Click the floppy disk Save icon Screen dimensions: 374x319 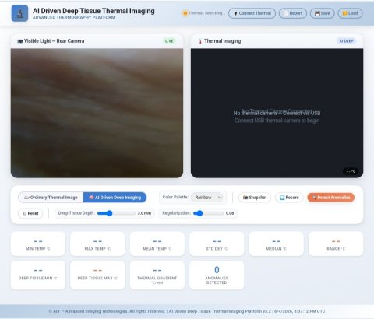317,13
